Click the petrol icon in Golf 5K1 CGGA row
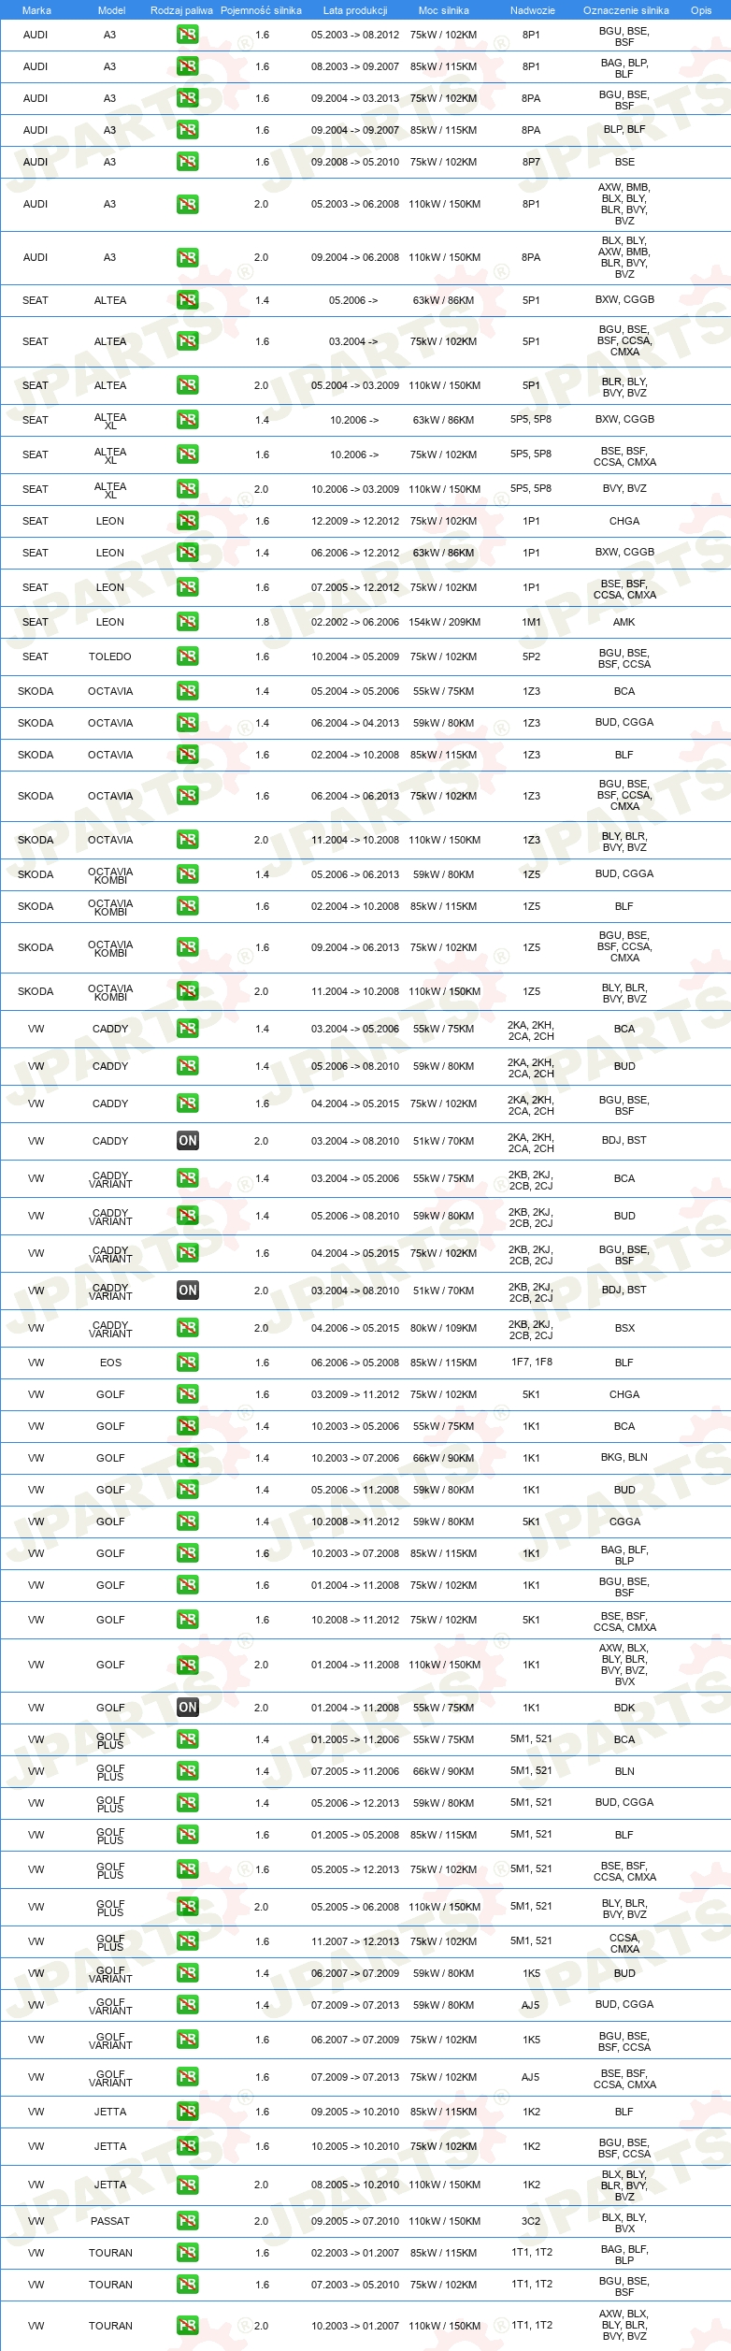The image size is (731, 2351). (x=187, y=1521)
